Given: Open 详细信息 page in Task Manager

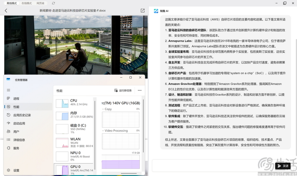Looking at the screenshot, I should pos(28,140).
